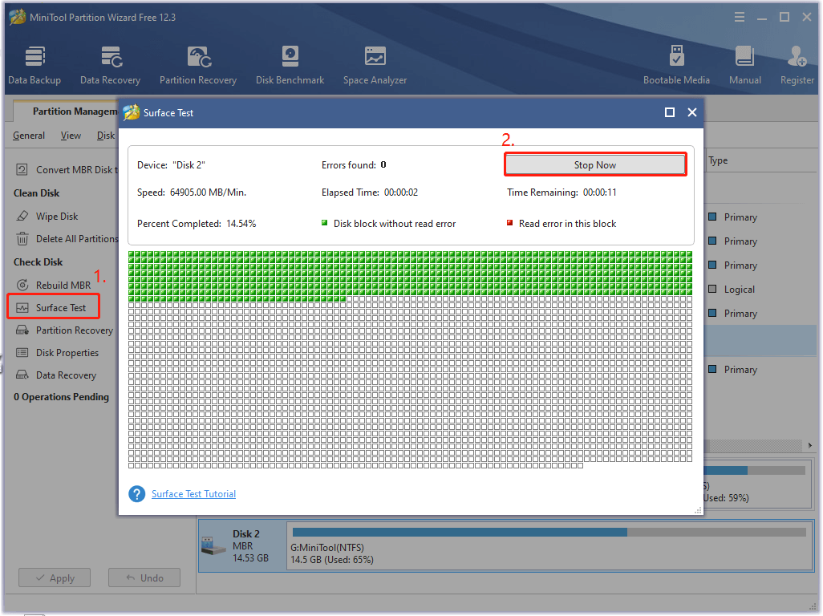Click the Time Remaining 00:00:11 text
The image size is (823, 616).
pos(562,192)
